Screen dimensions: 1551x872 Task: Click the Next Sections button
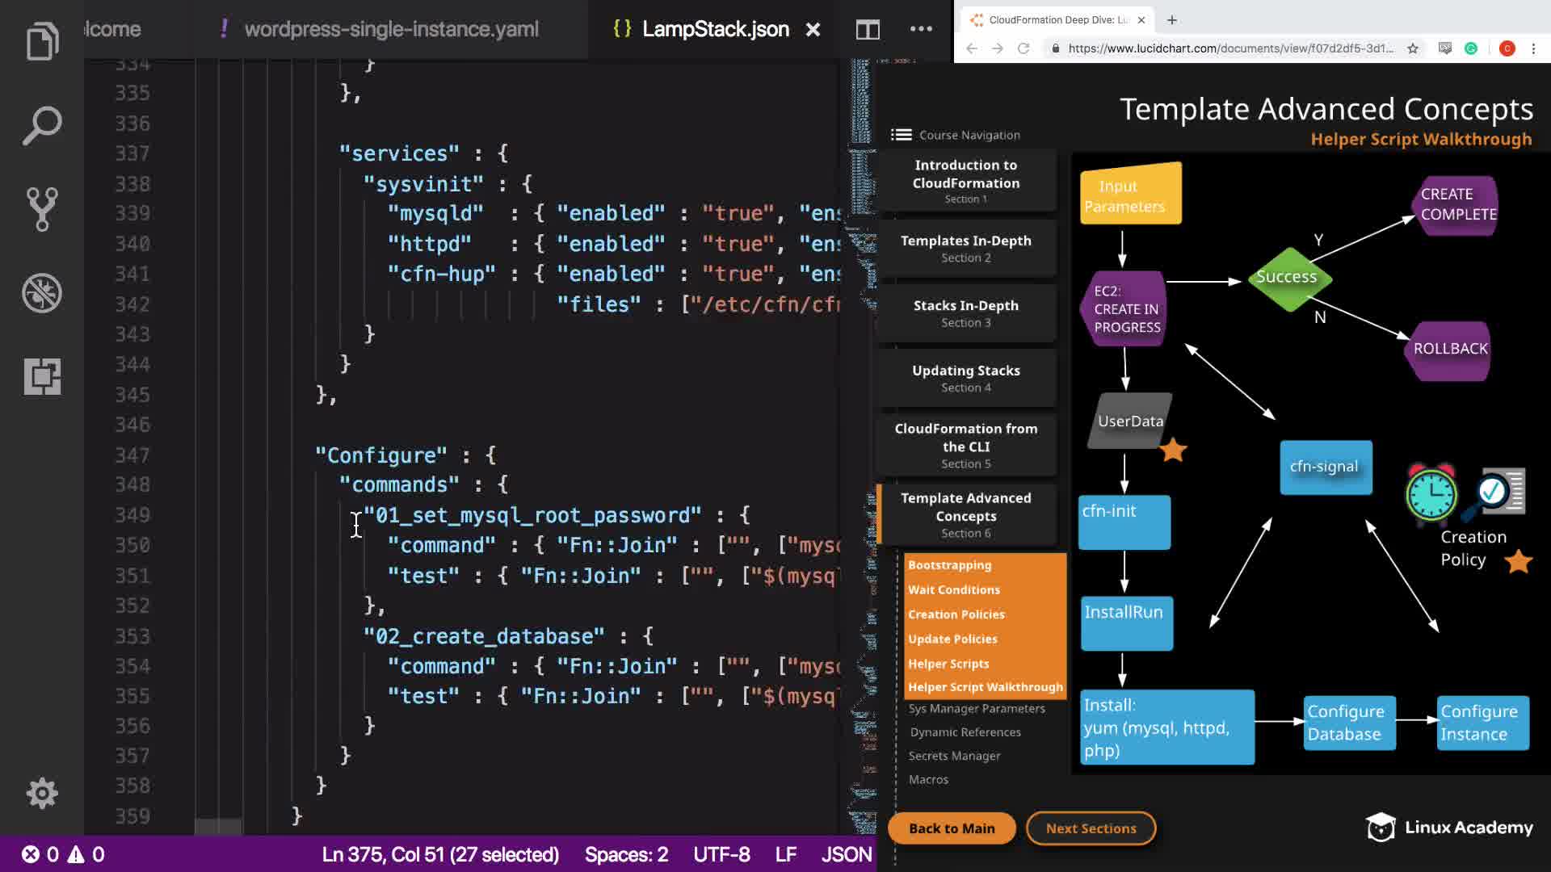pyautogui.click(x=1091, y=828)
